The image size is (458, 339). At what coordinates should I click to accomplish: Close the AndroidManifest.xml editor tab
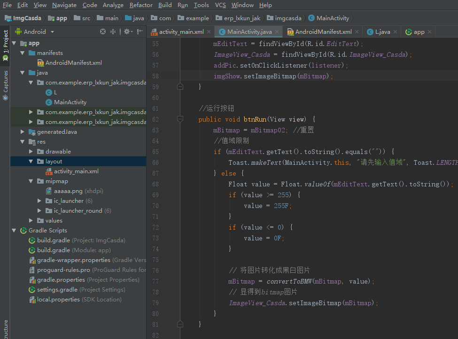coord(357,32)
